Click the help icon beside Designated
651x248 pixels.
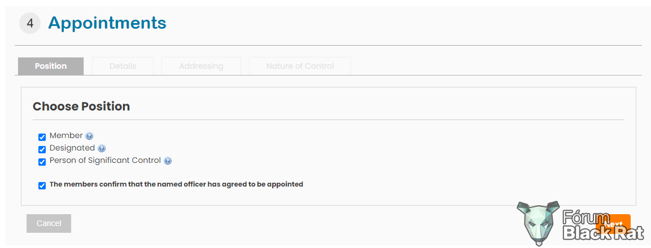click(x=101, y=148)
